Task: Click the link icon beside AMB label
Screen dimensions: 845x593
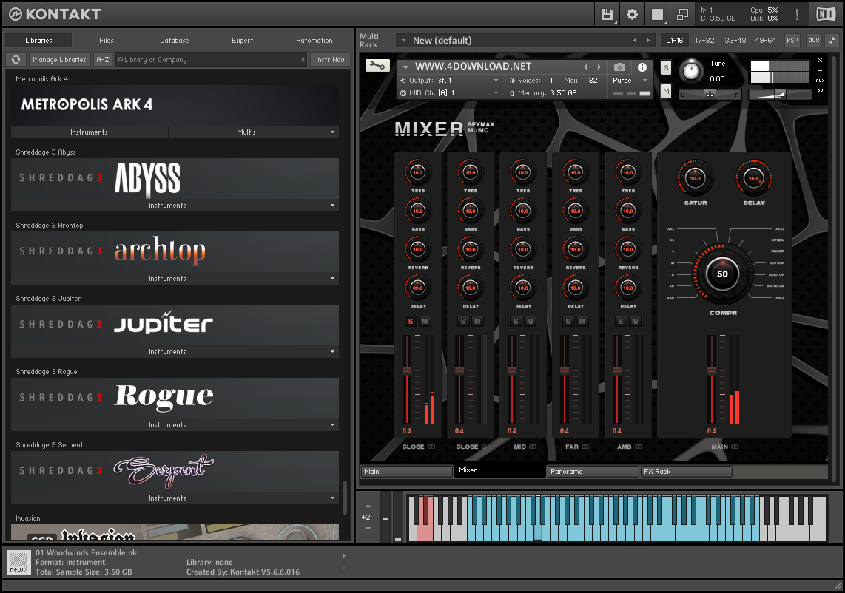Action: pyautogui.click(x=639, y=447)
